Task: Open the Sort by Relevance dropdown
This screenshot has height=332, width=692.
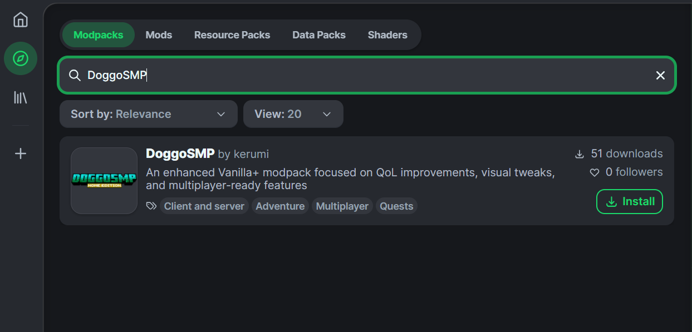Action: (148, 114)
